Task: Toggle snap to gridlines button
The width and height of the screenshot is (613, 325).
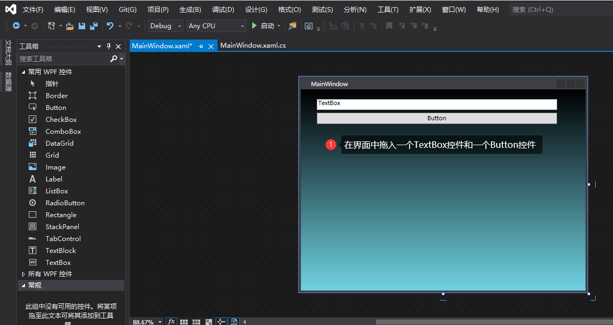Action: (196, 322)
